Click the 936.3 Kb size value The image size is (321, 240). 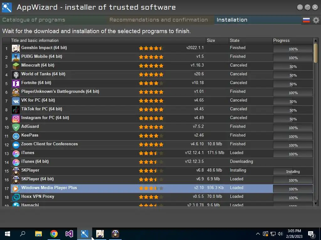[x=215, y=187]
